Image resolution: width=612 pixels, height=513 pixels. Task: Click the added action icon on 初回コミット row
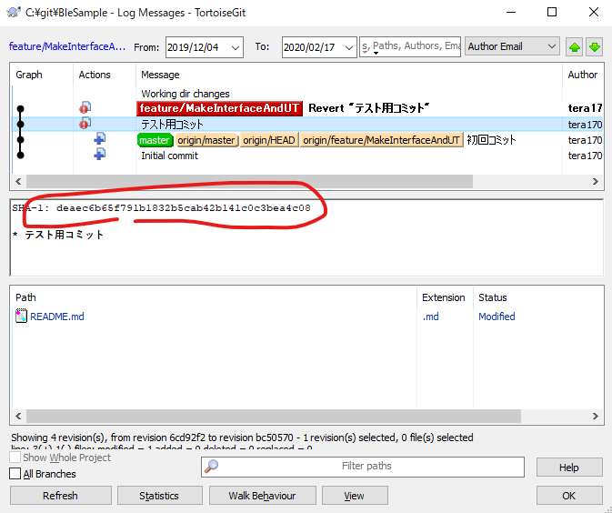click(99, 138)
